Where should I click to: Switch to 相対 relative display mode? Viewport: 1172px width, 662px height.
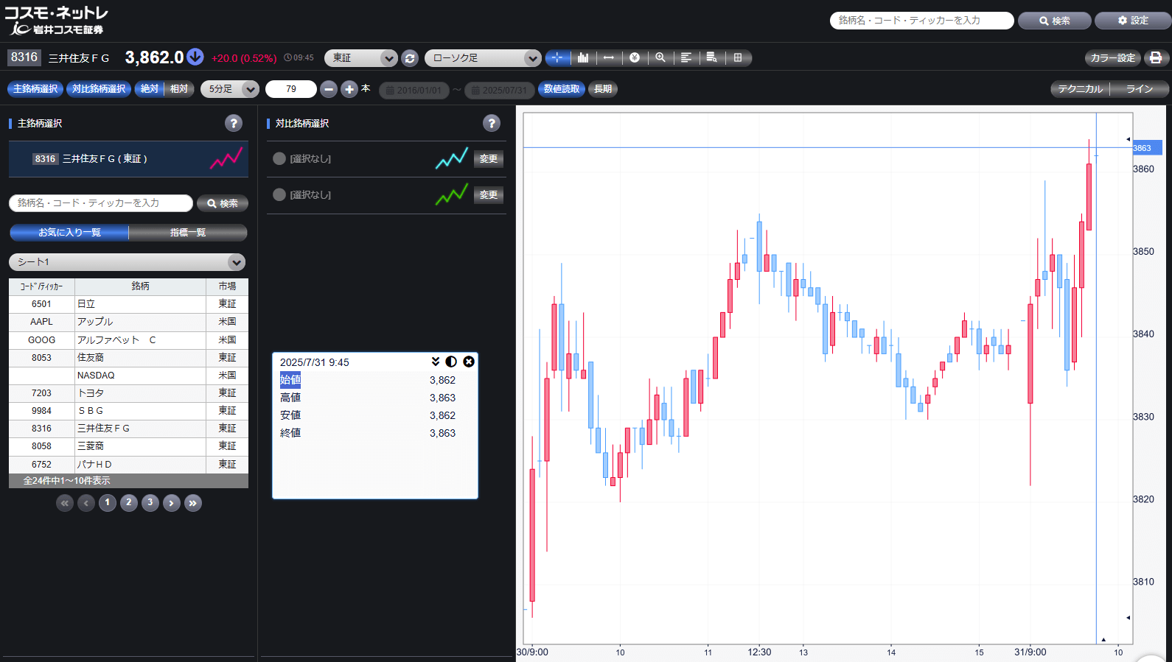coord(179,89)
